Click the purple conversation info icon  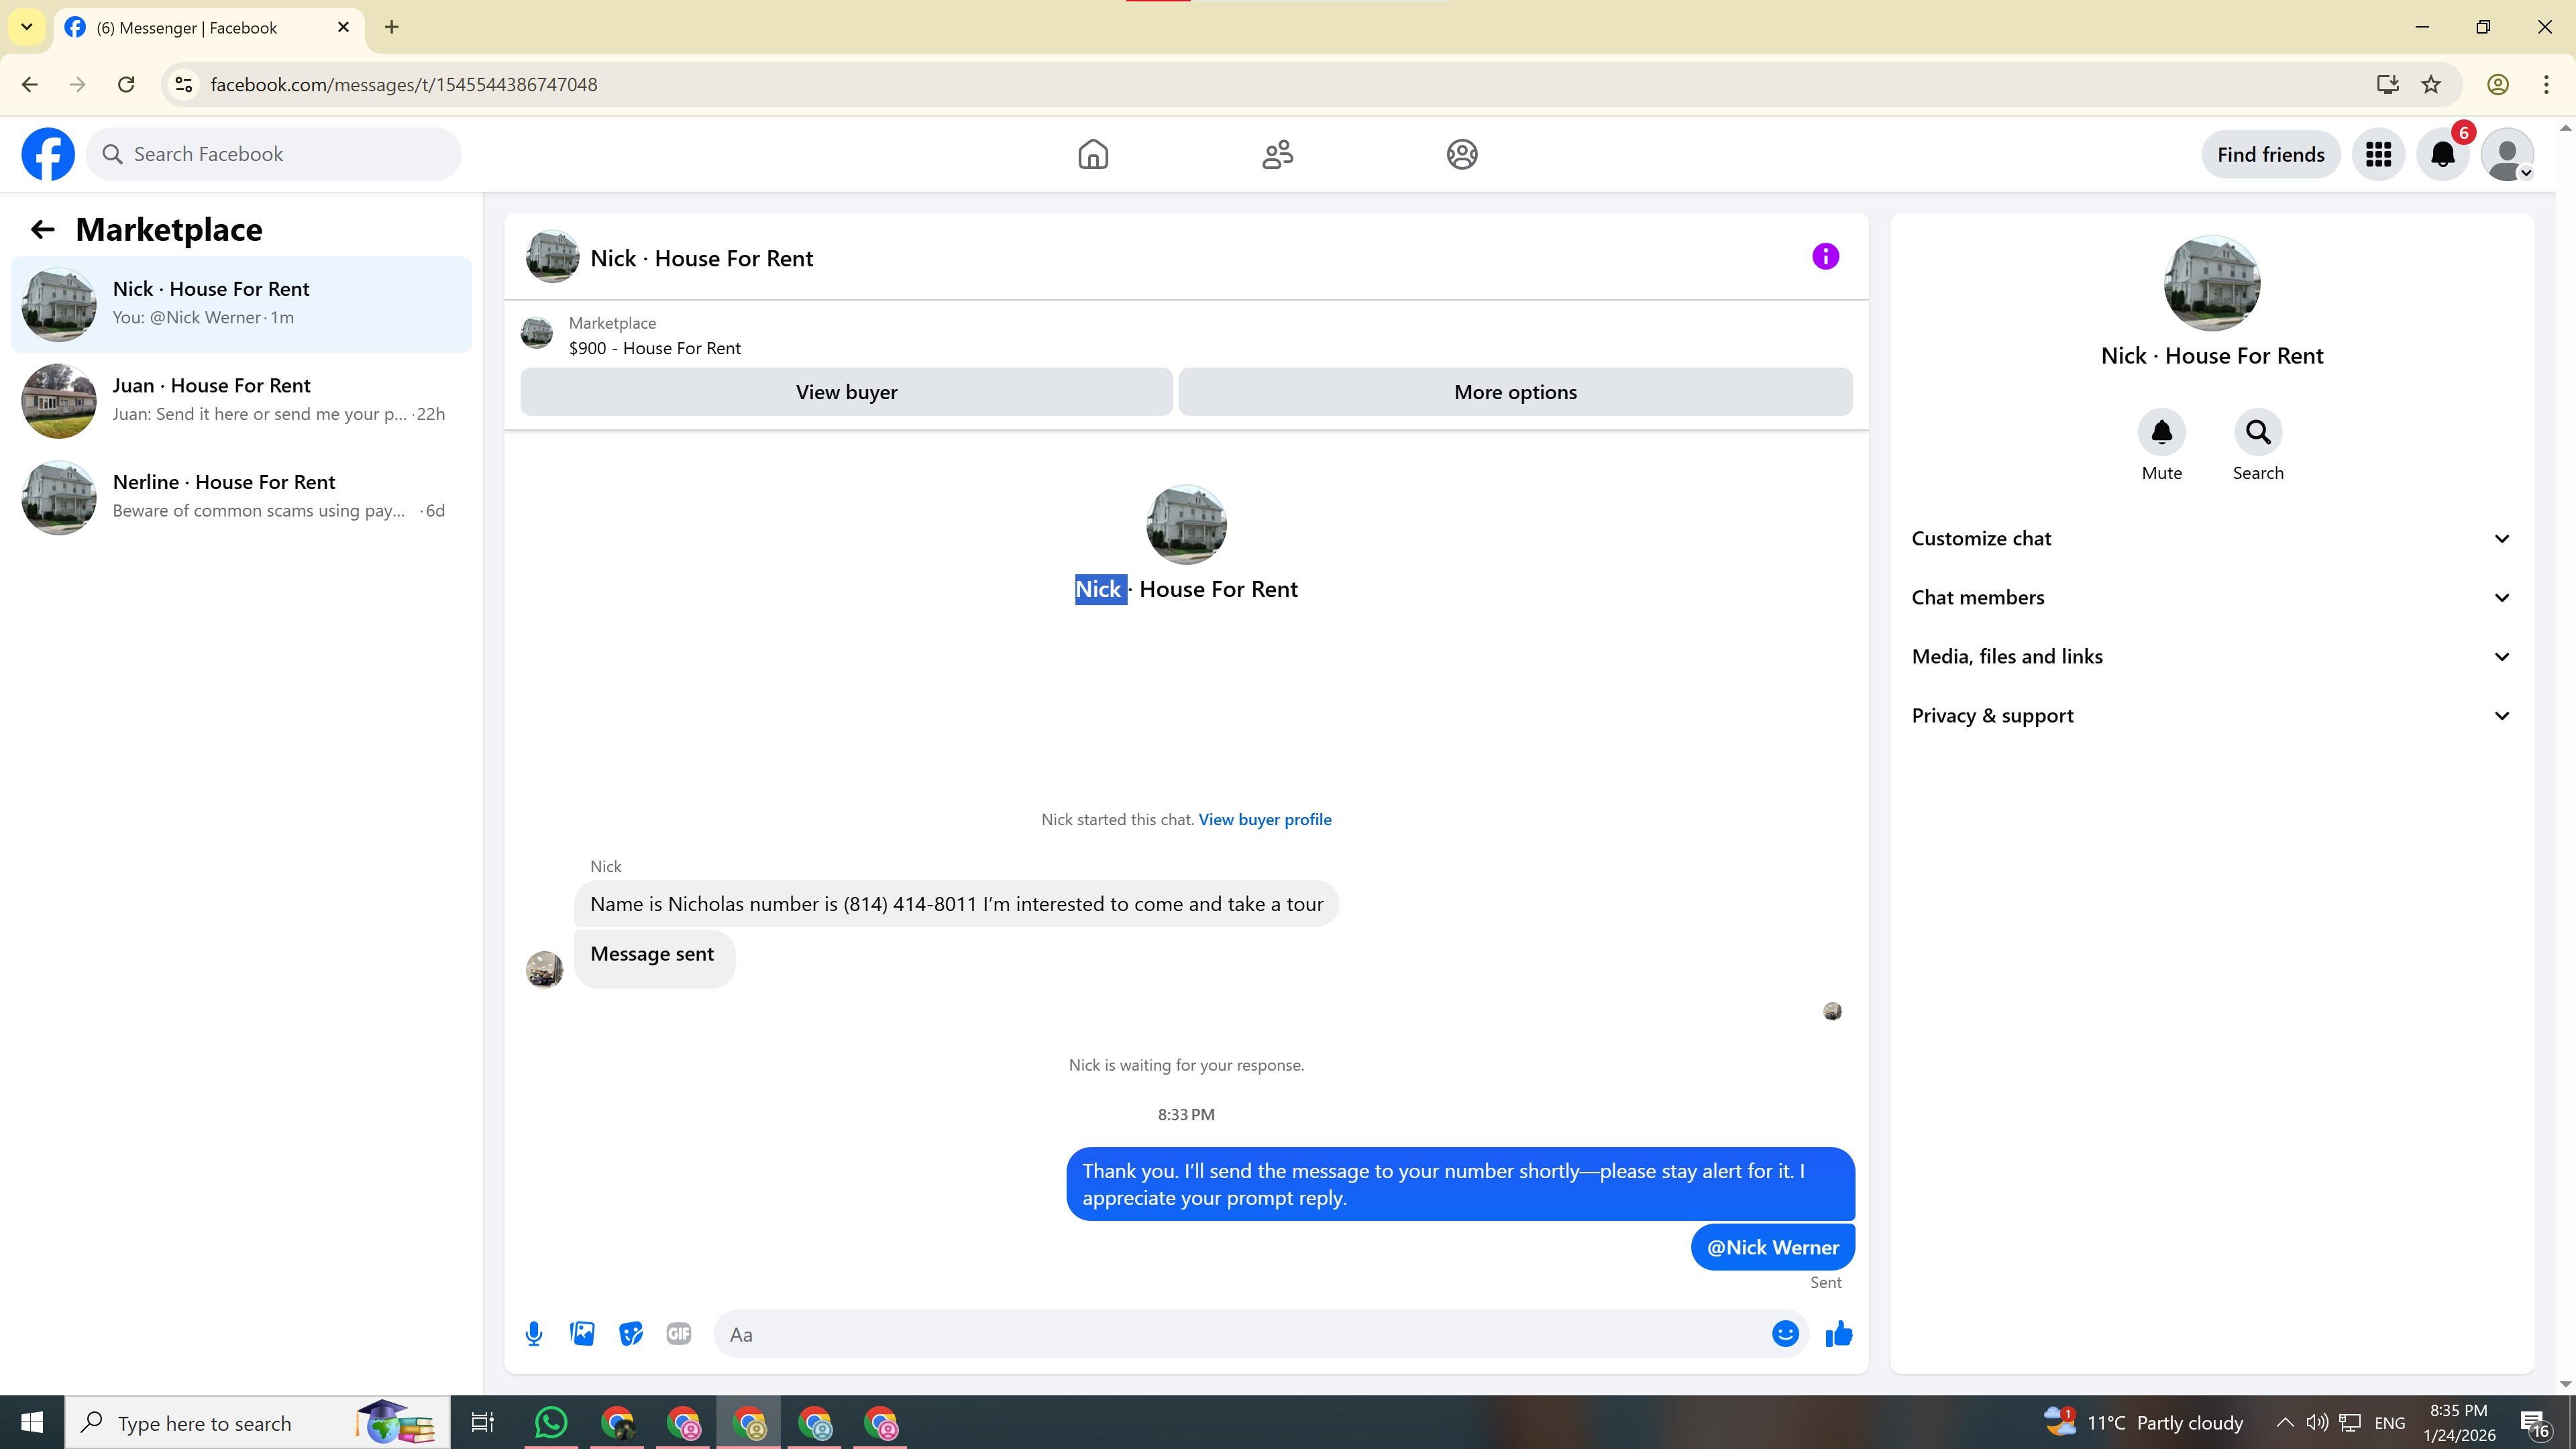pos(1825,257)
